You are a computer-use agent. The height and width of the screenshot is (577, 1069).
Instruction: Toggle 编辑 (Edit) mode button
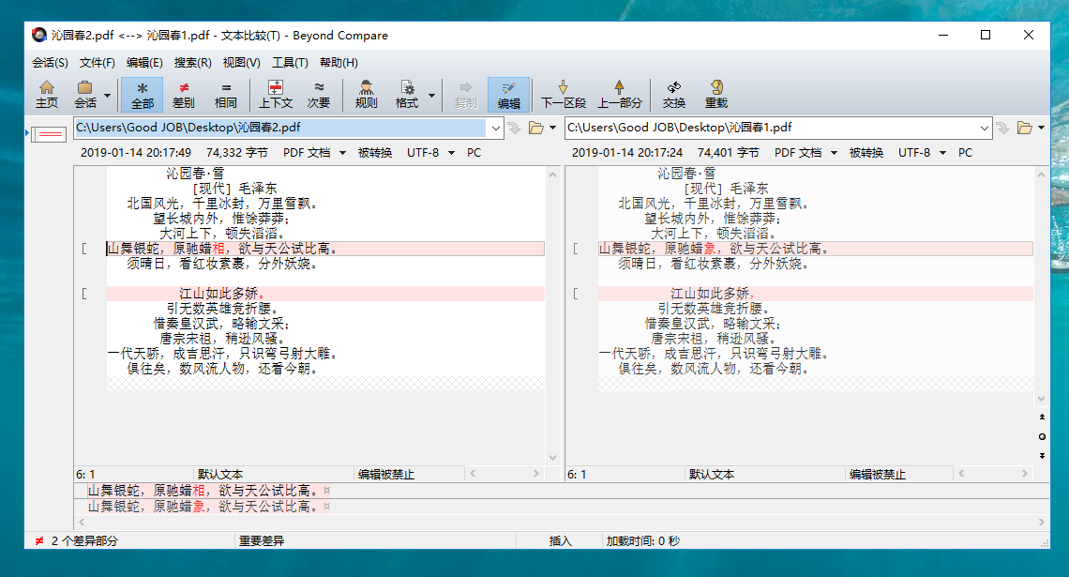coord(508,94)
